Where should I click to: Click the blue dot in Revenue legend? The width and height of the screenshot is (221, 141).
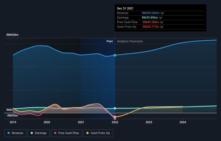pyautogui.click(x=9, y=133)
